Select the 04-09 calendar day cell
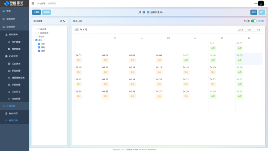The width and height of the screenshot is (268, 151). (249, 59)
